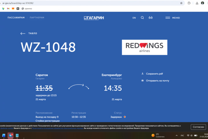Open browser downloads icon in toolbar
The height and width of the screenshot is (139, 208).
point(197,3)
